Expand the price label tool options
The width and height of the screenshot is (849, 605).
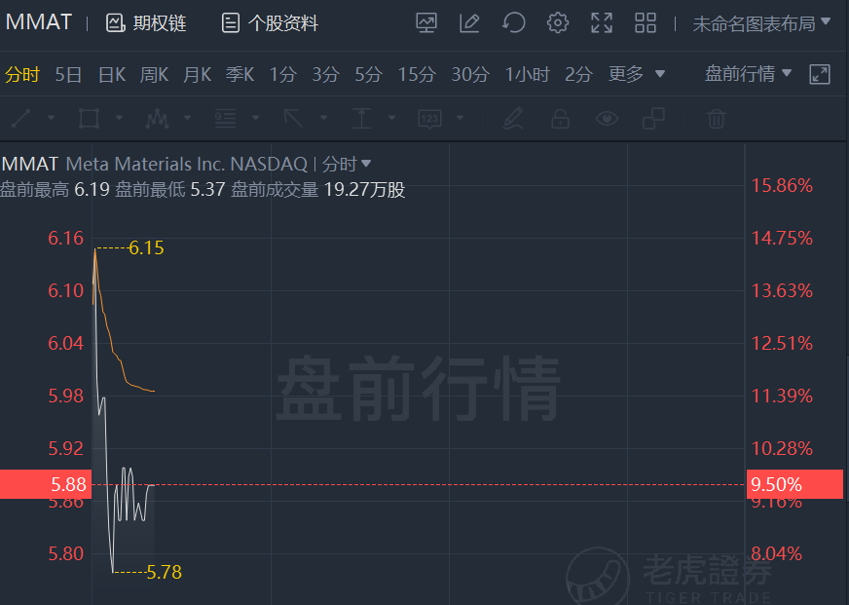click(461, 118)
